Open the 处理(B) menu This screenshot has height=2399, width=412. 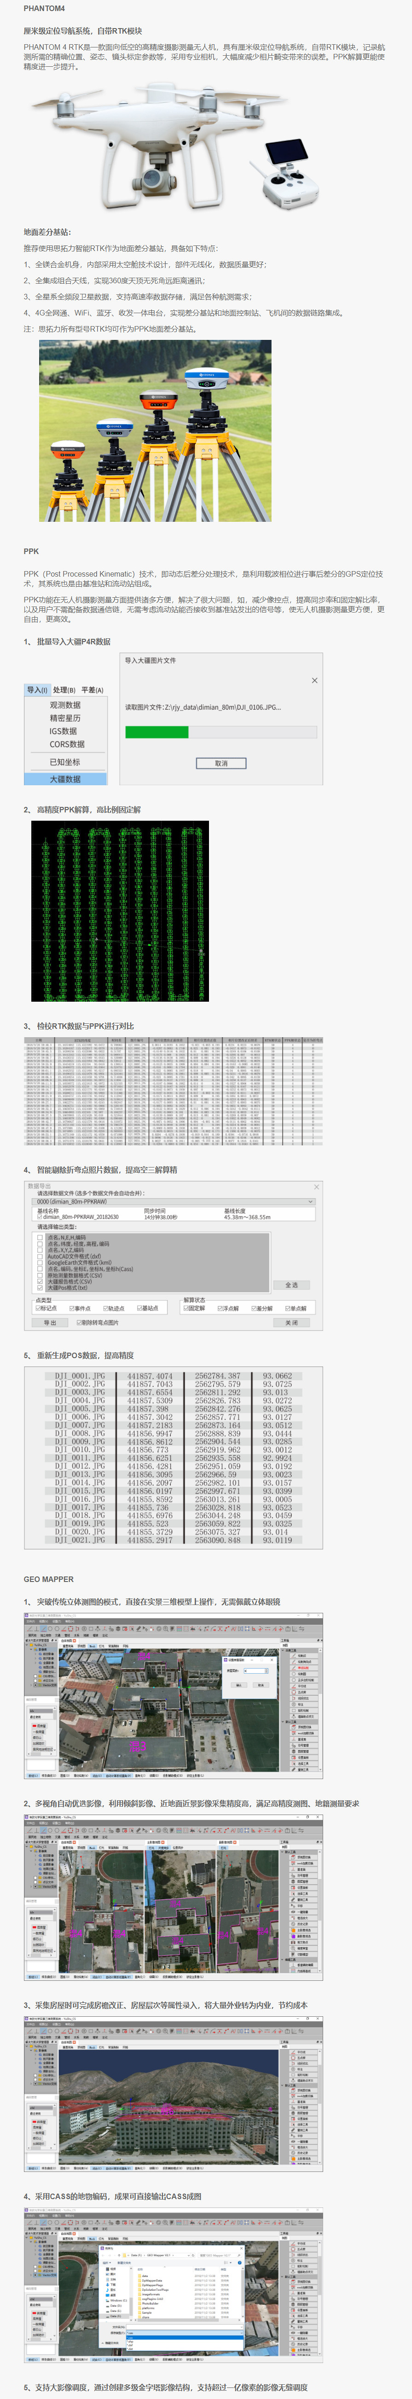point(64,690)
